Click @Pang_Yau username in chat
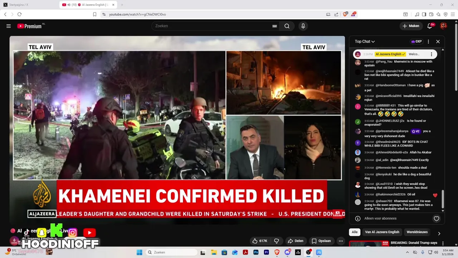The width and height of the screenshot is (458, 258). [384, 62]
